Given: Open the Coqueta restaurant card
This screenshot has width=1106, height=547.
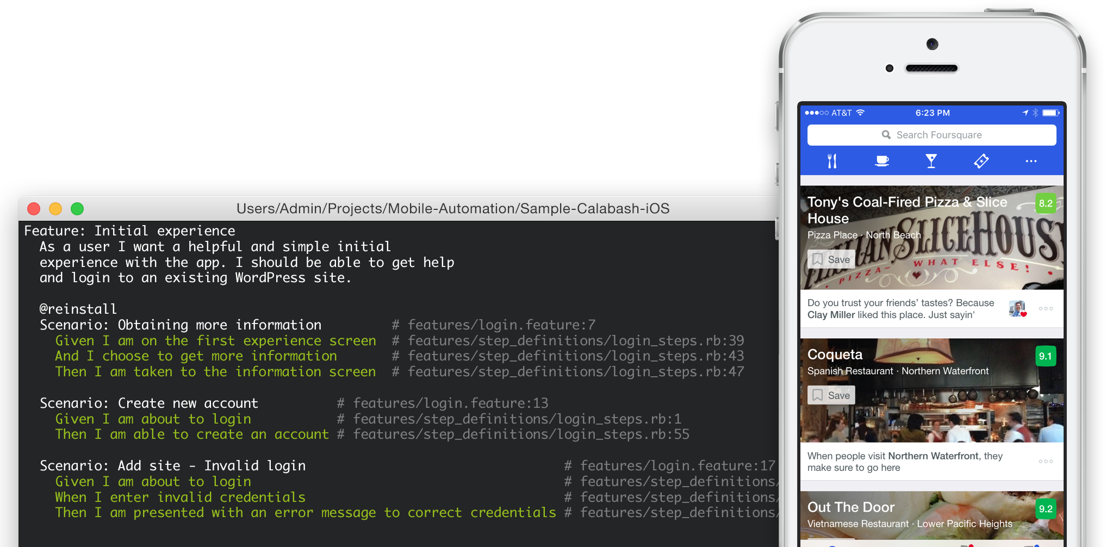Looking at the screenshot, I should pyautogui.click(x=932, y=390).
